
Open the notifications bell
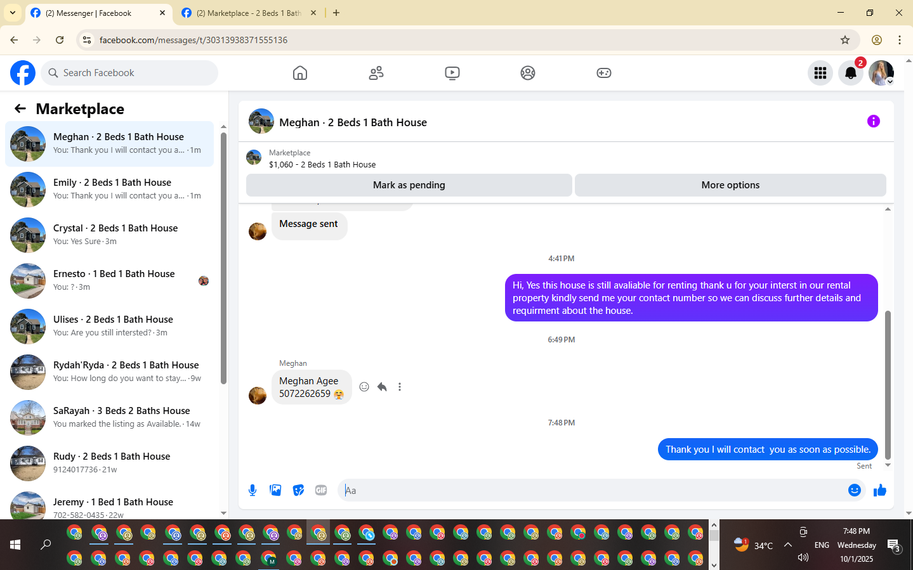pos(851,73)
